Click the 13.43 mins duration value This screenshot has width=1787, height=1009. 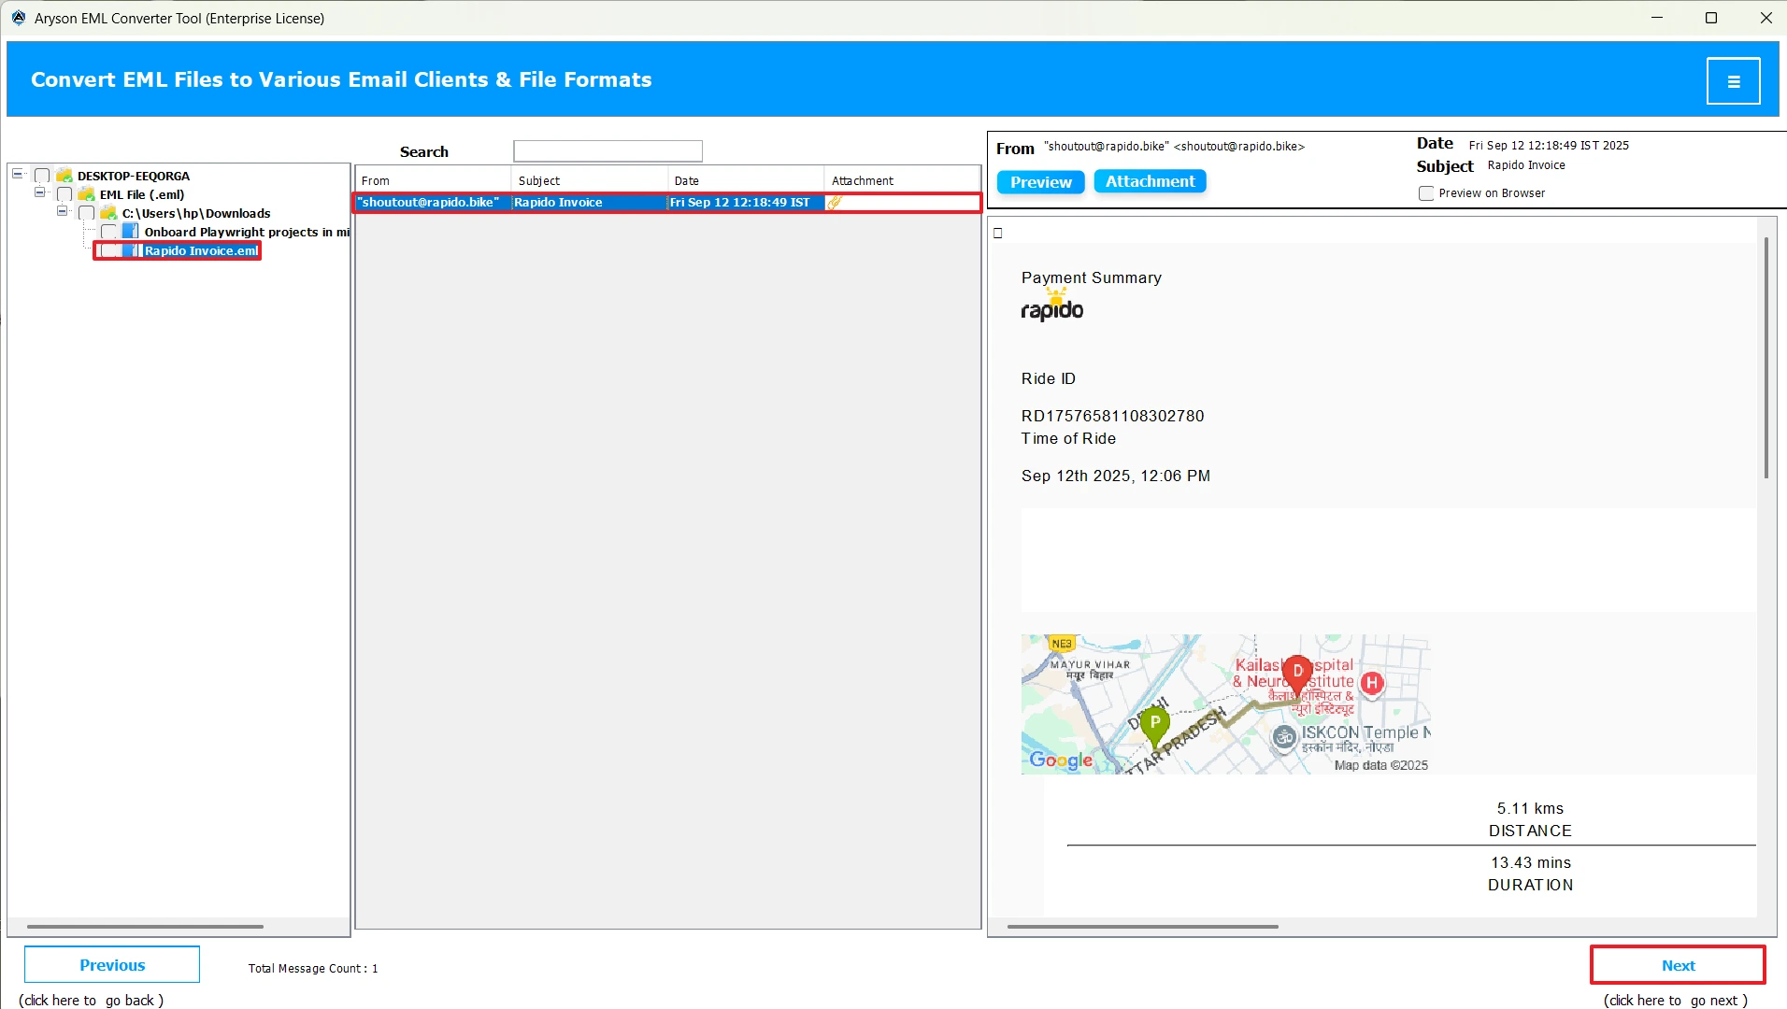point(1531,862)
